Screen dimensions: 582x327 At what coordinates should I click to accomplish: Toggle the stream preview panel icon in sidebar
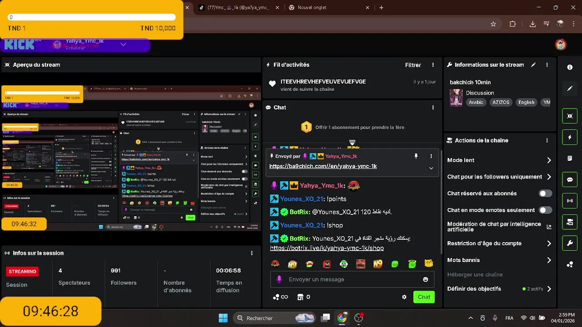(570, 116)
